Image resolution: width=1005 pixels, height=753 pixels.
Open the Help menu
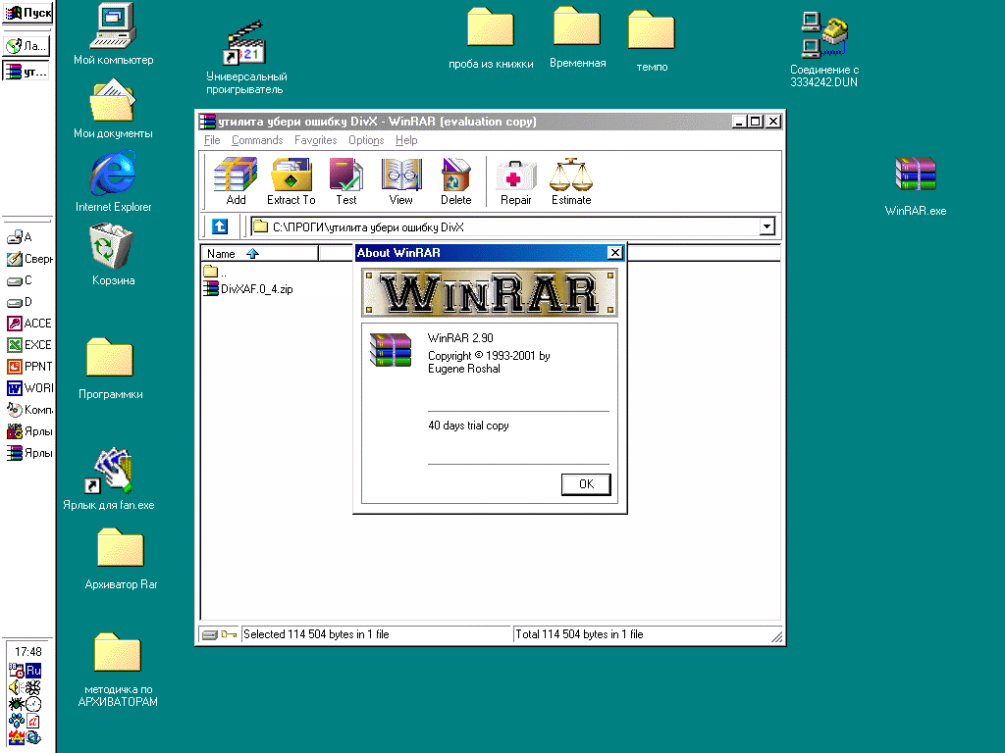point(406,140)
